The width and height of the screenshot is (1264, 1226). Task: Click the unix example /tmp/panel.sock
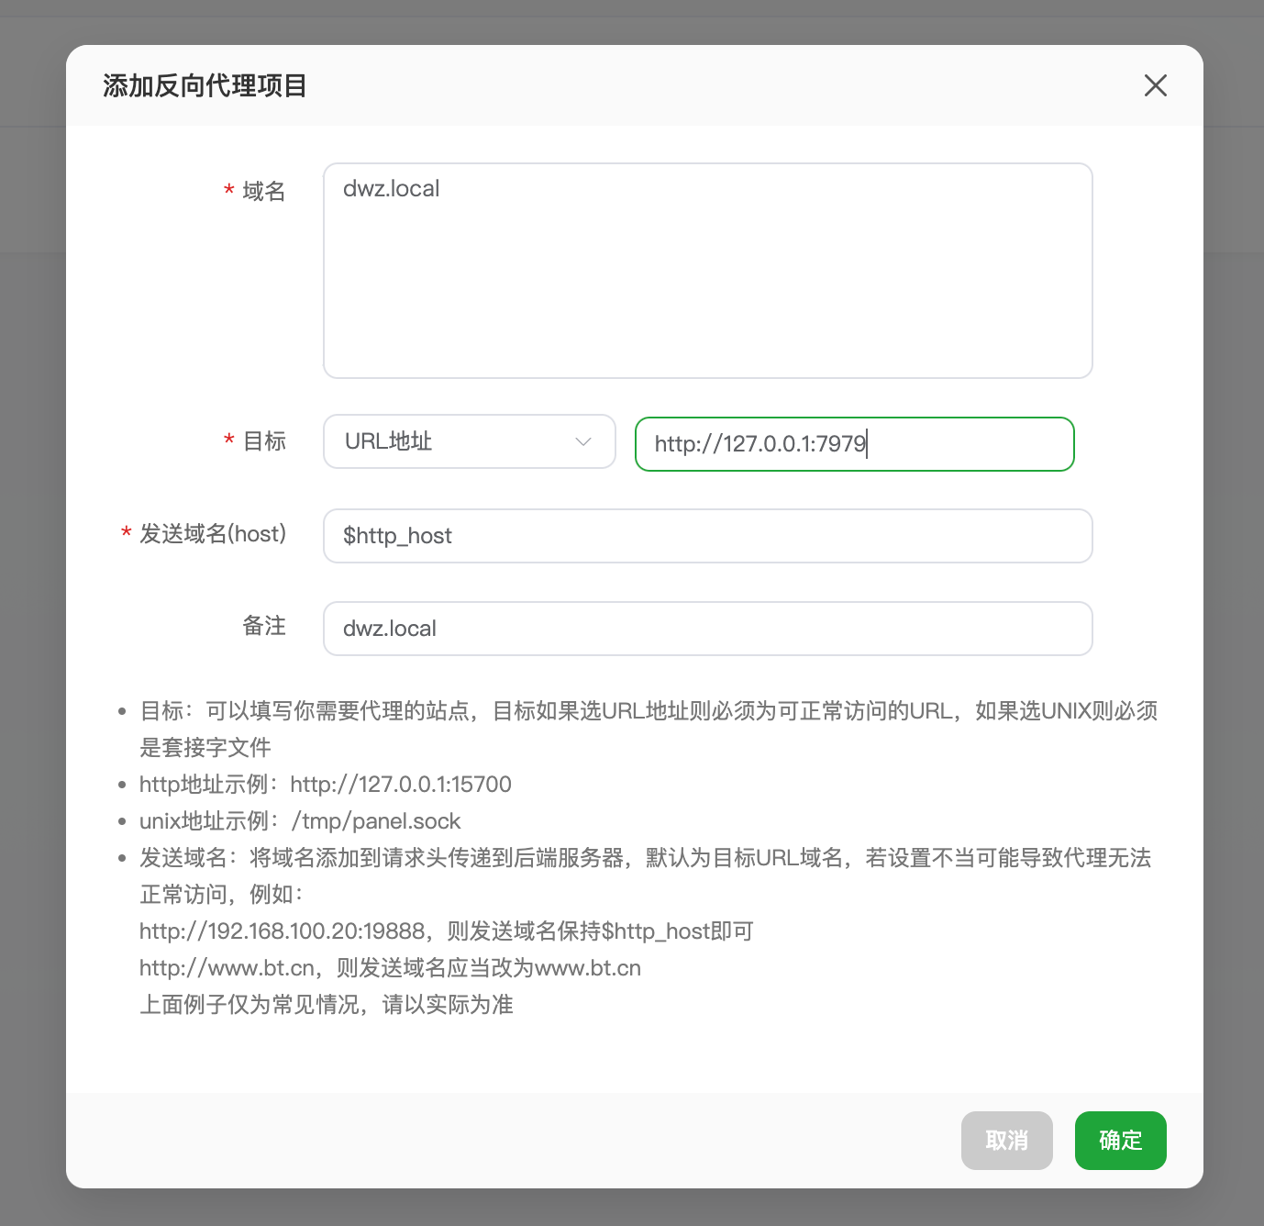376,821
